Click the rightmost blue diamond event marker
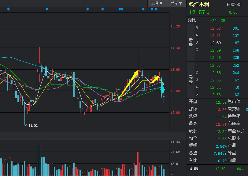This screenshot has width=248, height=176. point(156,9)
